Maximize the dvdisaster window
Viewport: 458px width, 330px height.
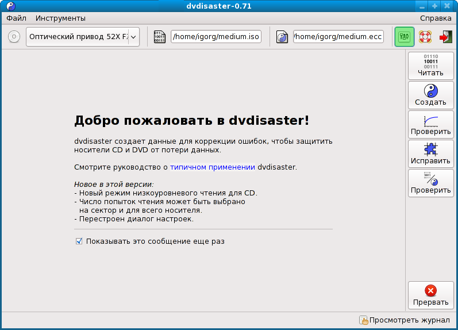point(434,6)
